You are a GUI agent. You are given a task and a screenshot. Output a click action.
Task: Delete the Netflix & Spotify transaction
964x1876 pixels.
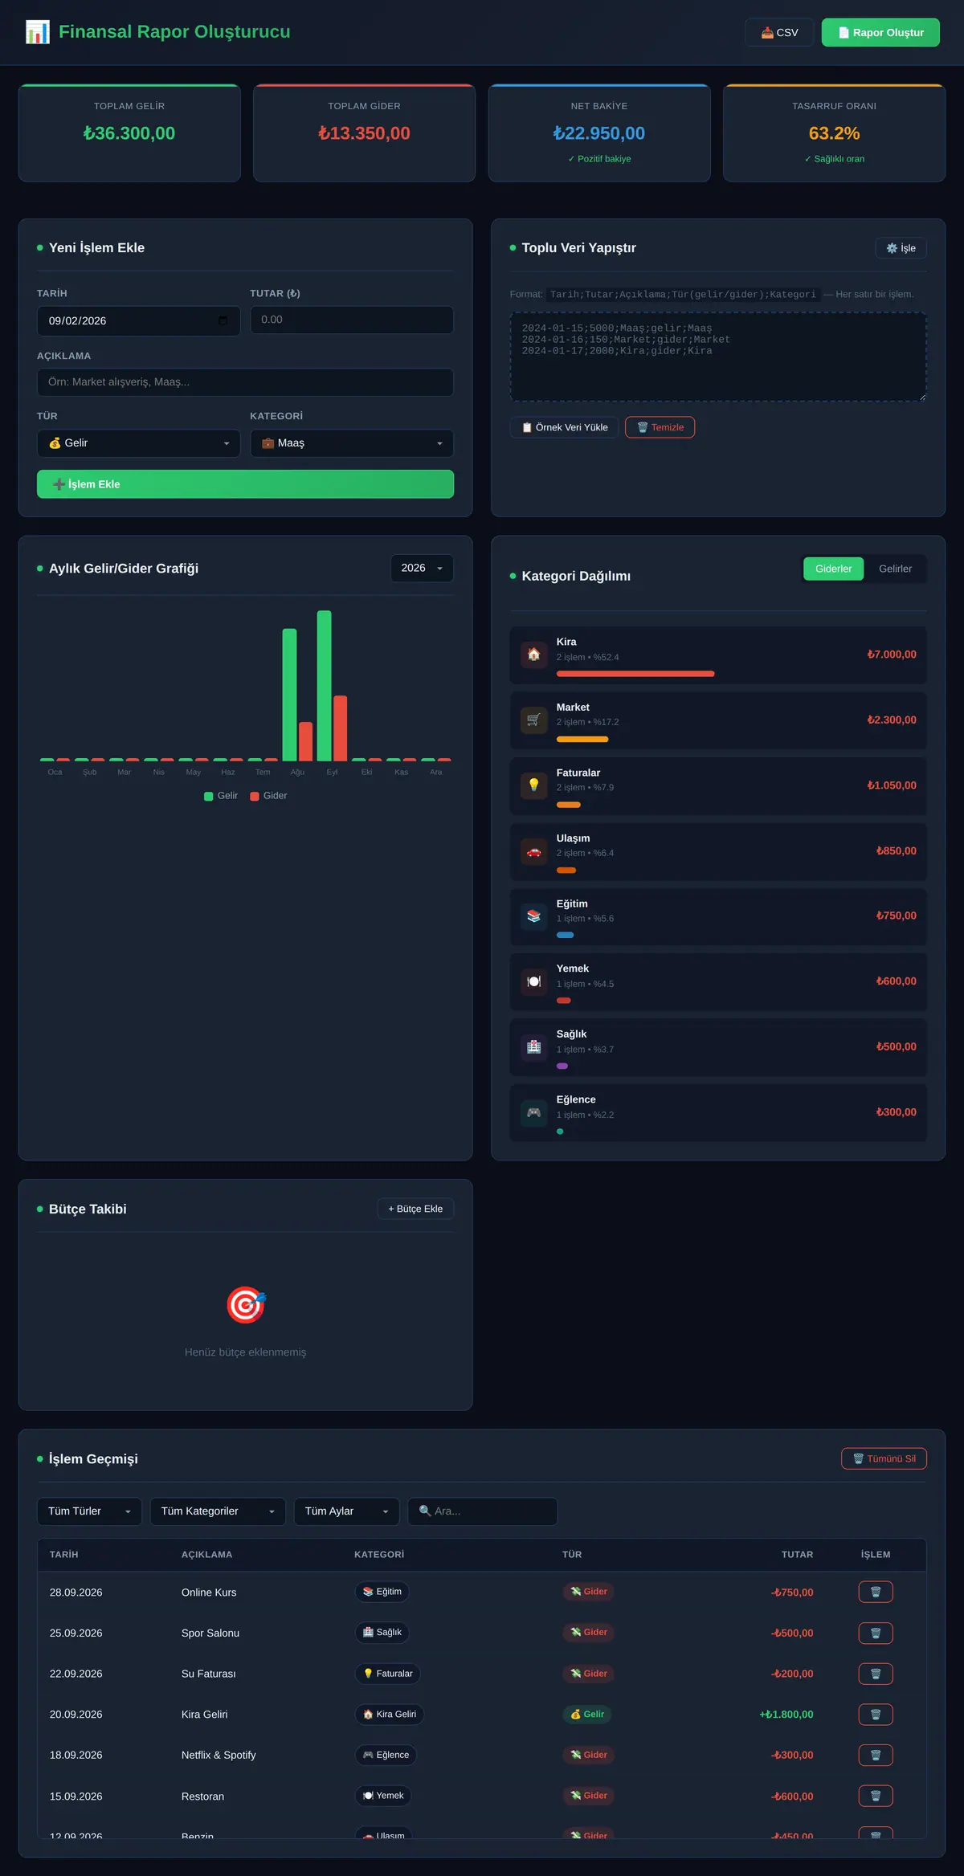tap(876, 1755)
